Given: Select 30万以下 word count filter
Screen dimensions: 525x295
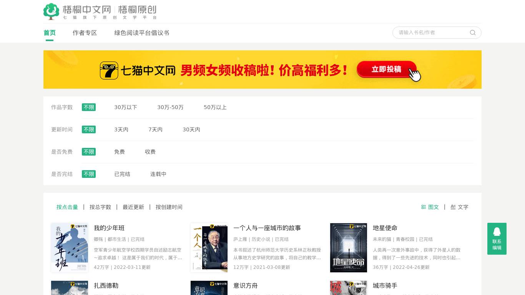Looking at the screenshot, I should (126, 108).
